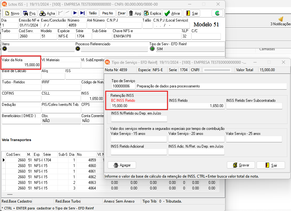291x211 pixels.
Task: Click the INSS N/Retido ou Dep. em Juízo field
Action: pos(139,119)
